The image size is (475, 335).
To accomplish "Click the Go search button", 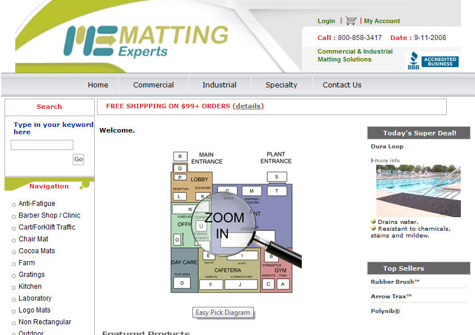I will (x=78, y=159).
